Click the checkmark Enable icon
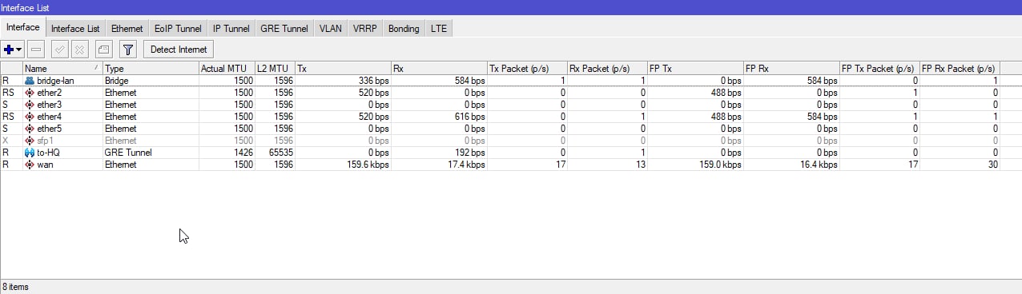This screenshot has width=1022, height=294. point(59,50)
